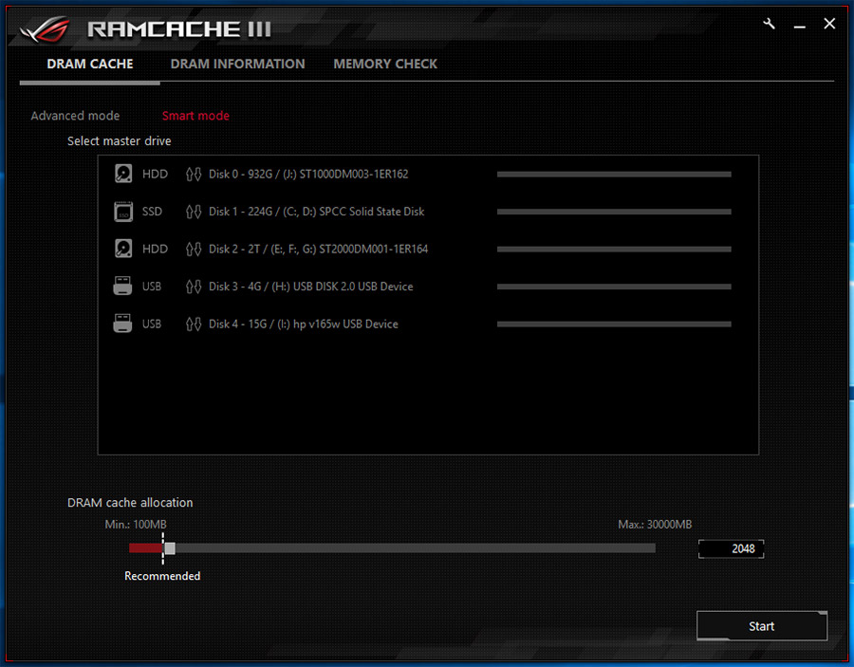Click the read/write arrows icon for Disk 4
Viewport: 854px width, 667px height.
194,324
